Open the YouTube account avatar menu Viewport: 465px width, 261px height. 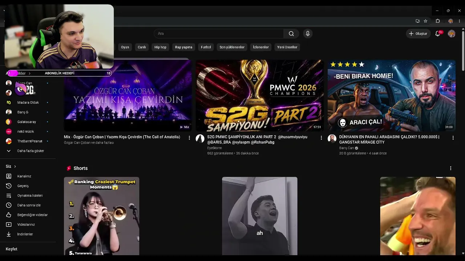click(452, 34)
